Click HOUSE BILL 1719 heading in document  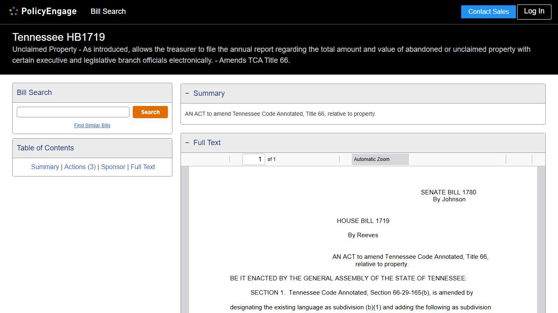[x=363, y=221]
